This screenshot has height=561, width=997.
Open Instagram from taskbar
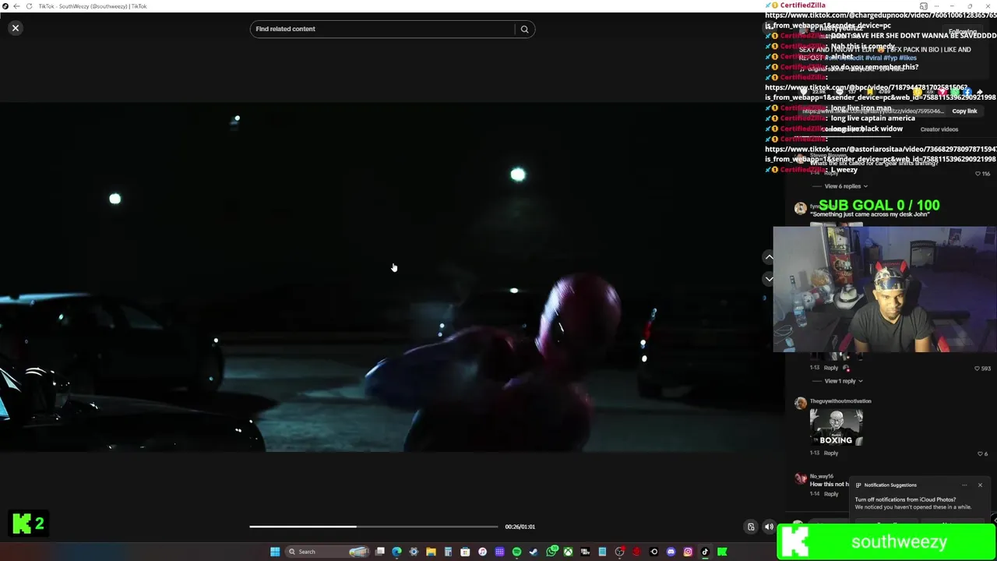[688, 552]
